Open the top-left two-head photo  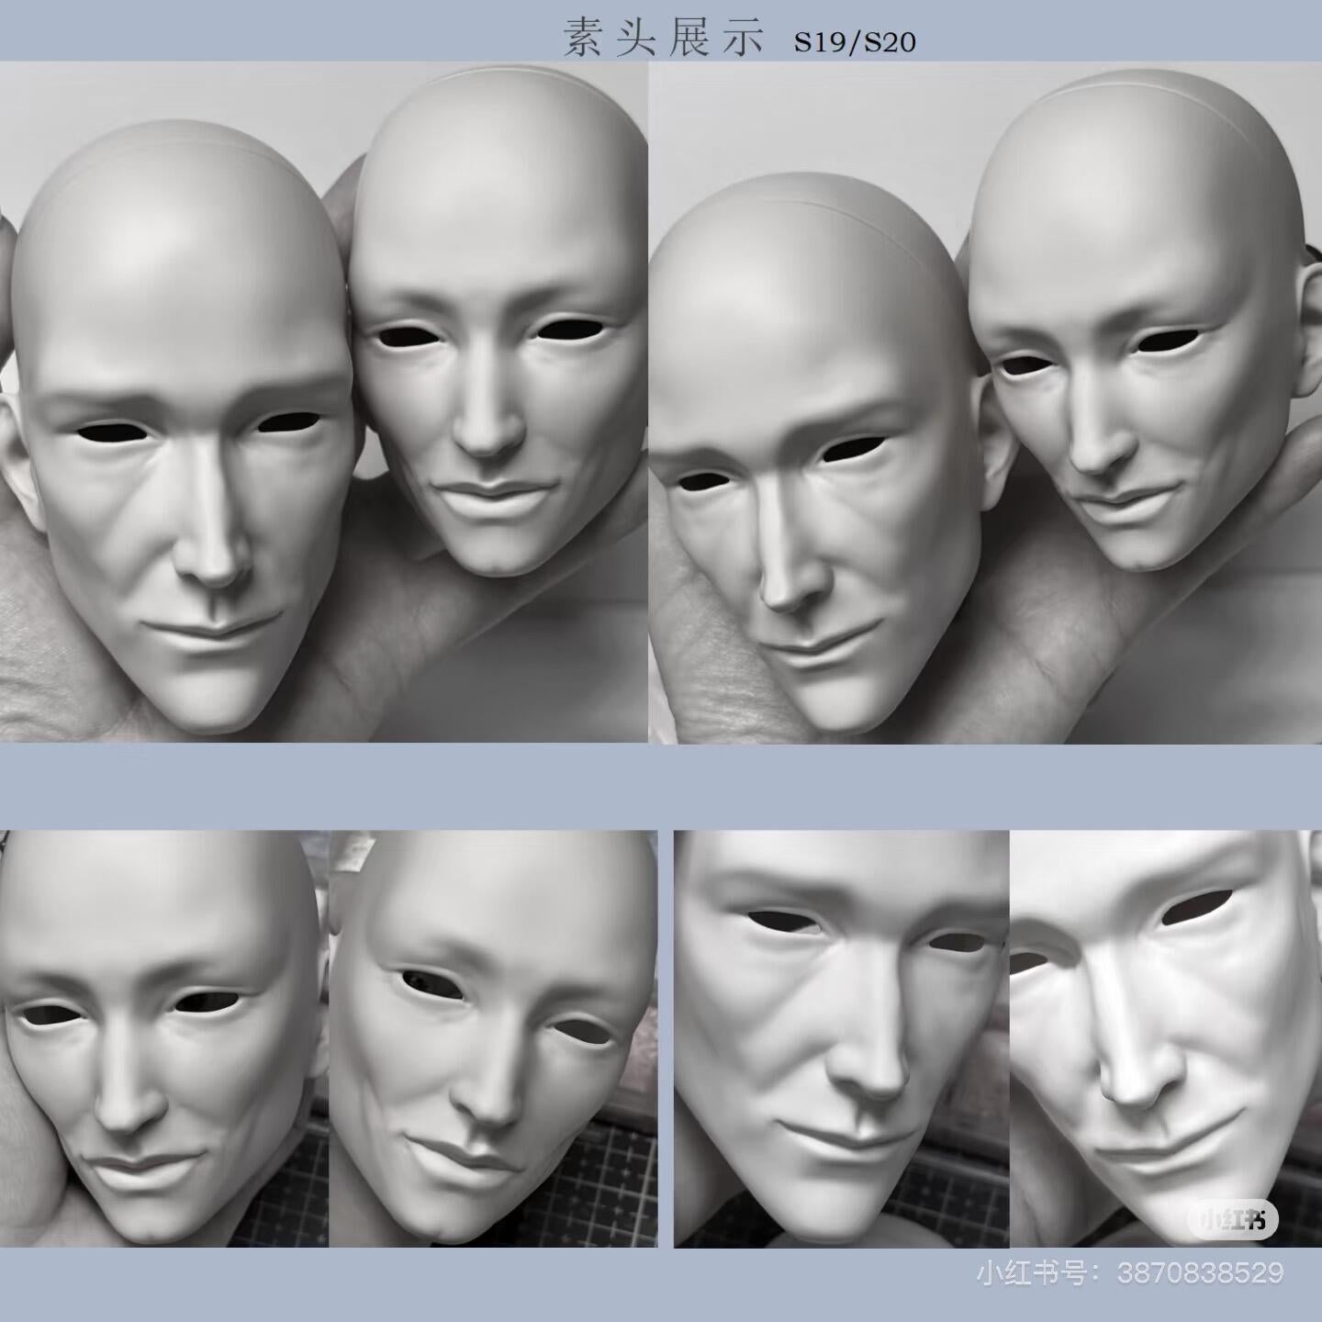pos(323,402)
